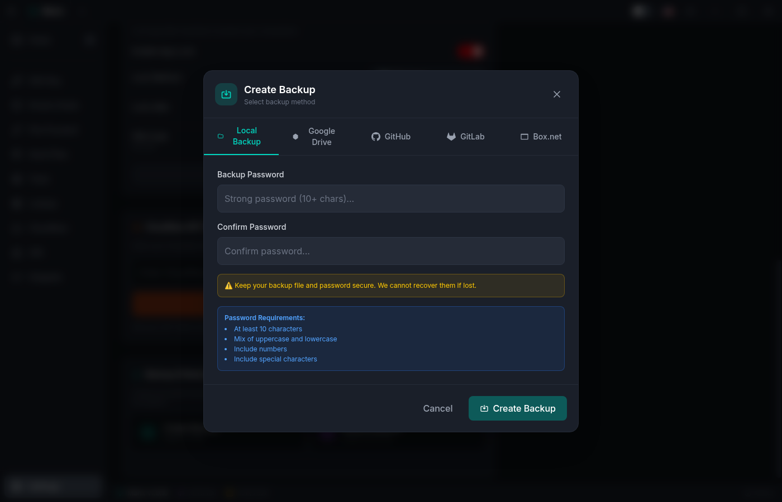Click the GitLab fox icon

[451, 136]
